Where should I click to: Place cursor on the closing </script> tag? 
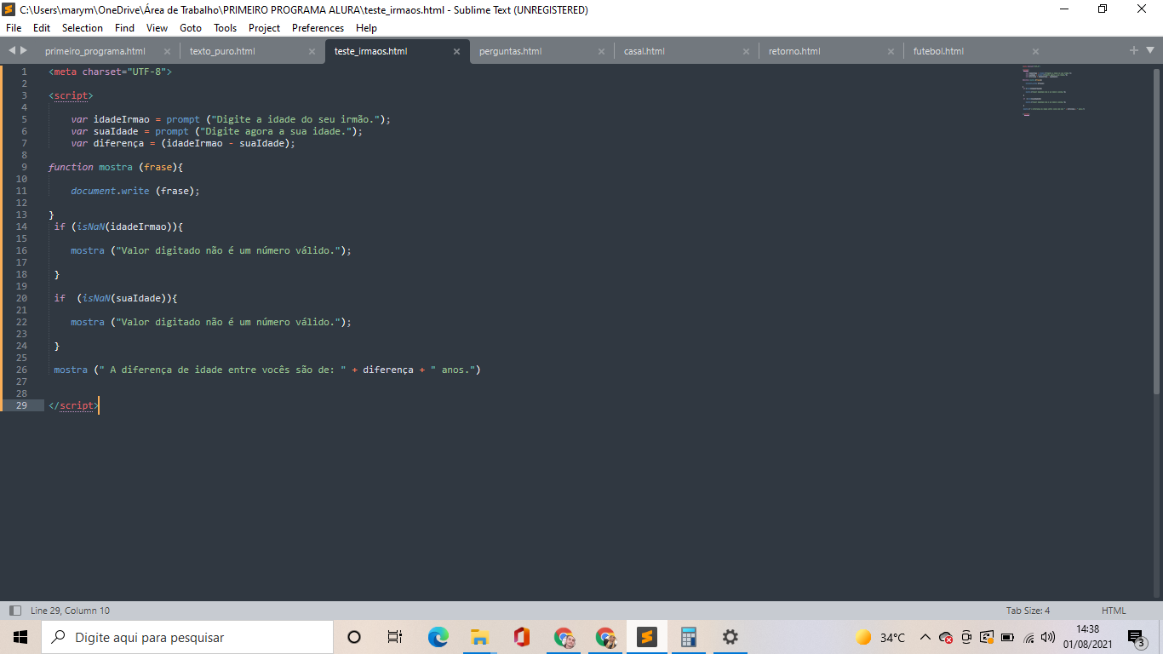[x=73, y=405]
